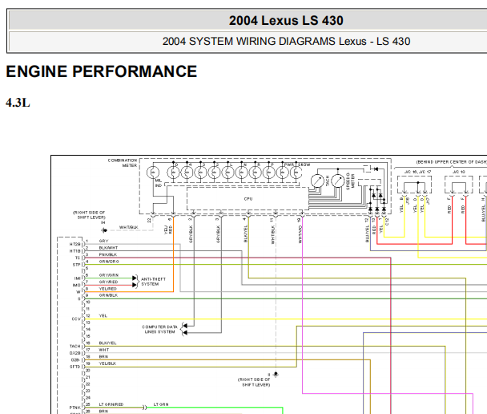Screen dimensions: 487x414
Task: Click the 'HT2B' pin name
Action: [74, 244]
